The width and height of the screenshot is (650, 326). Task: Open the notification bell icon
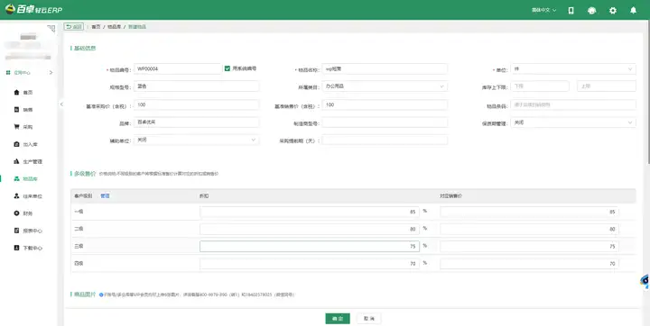(633, 10)
